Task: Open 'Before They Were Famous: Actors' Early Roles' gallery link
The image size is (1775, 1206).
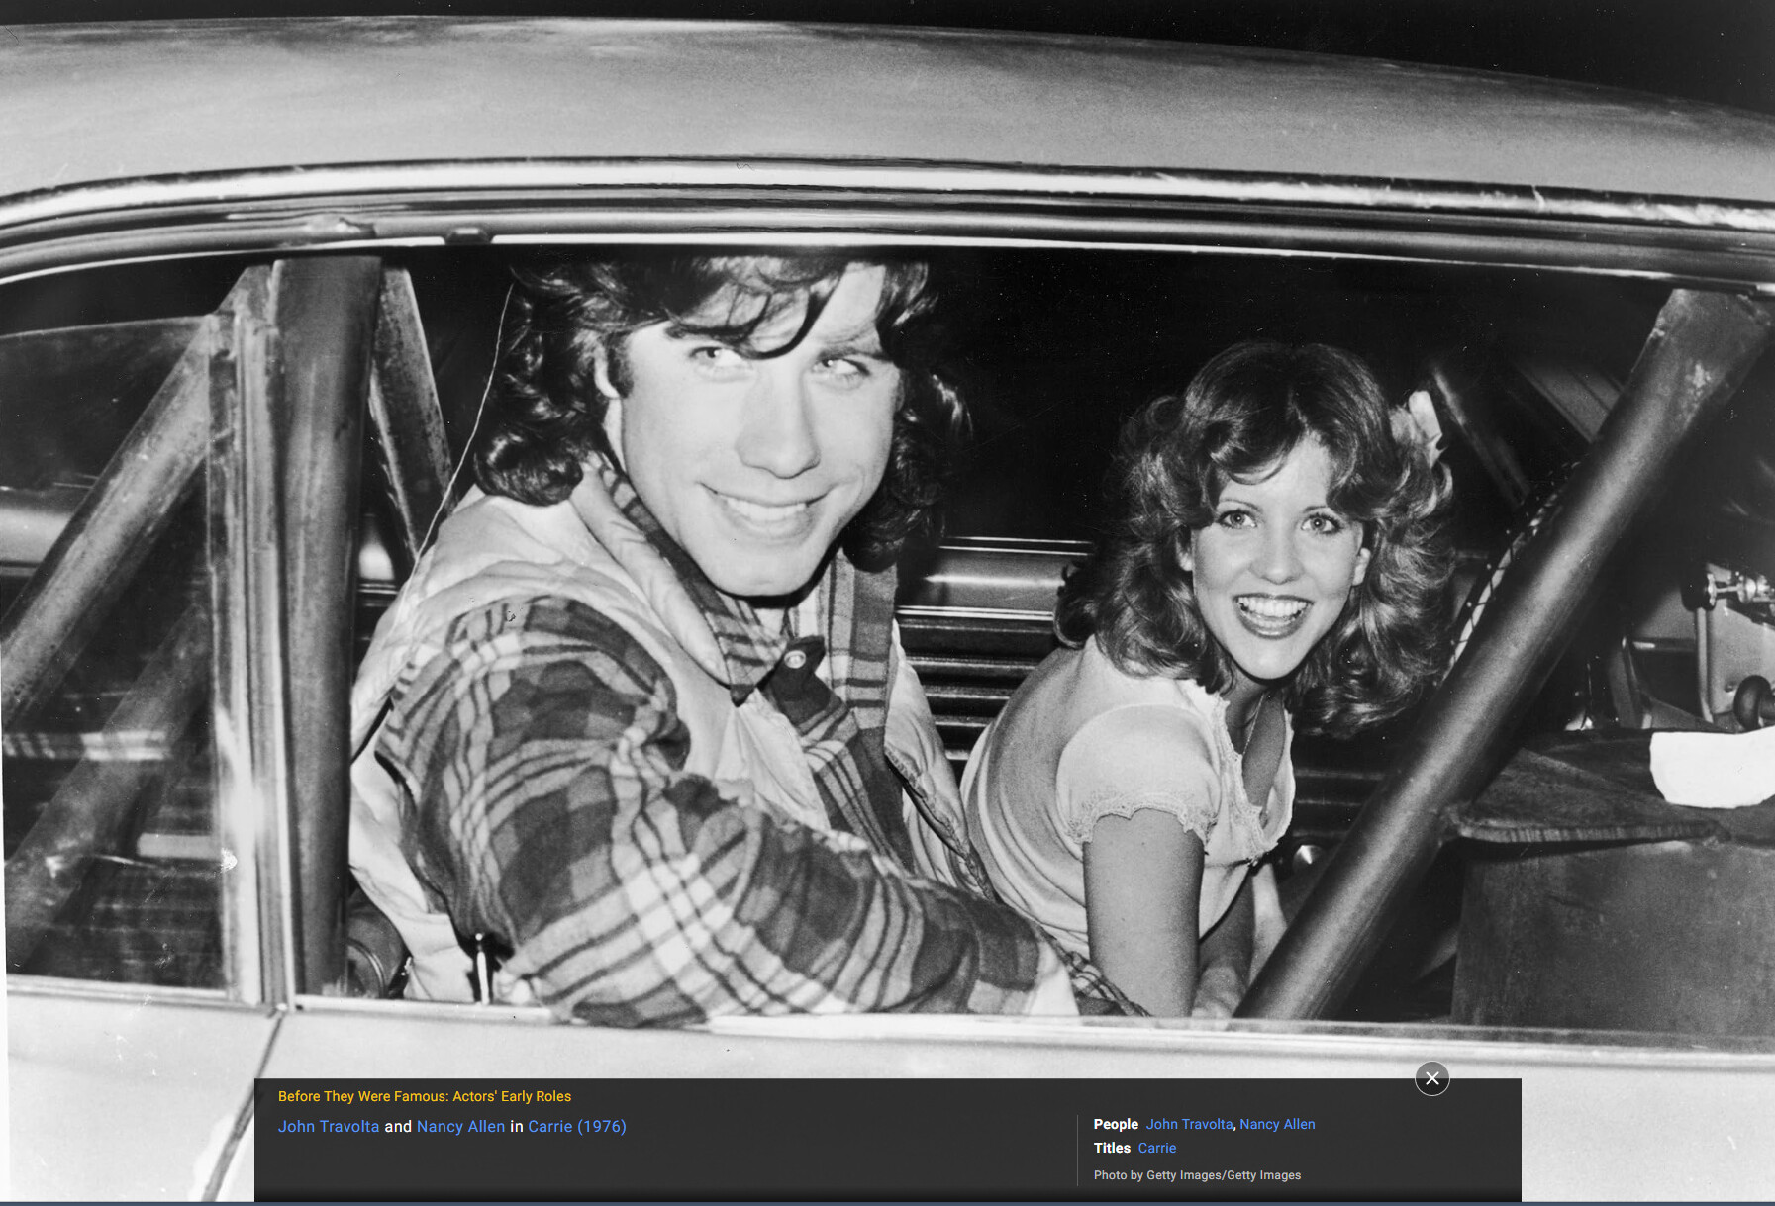Action: point(425,1096)
